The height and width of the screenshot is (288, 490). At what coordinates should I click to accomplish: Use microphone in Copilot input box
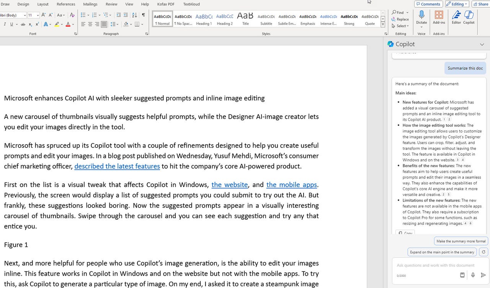473,275
